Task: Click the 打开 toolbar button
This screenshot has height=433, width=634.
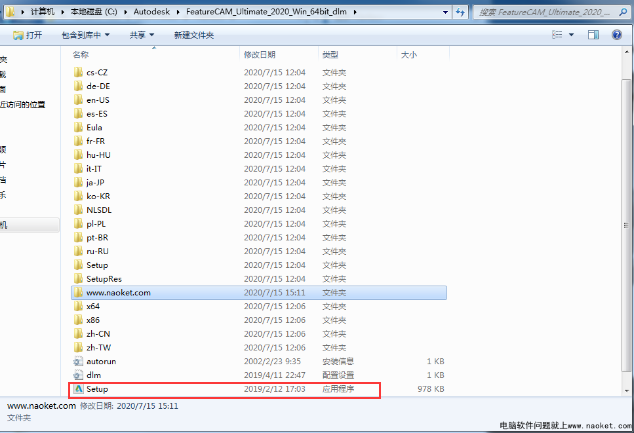Action: [x=28, y=35]
